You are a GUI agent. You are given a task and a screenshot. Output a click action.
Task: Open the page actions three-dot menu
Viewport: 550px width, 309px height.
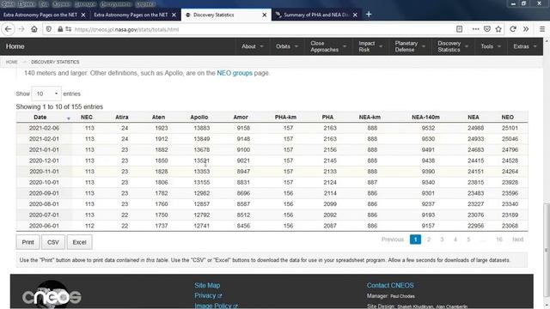[475, 29]
